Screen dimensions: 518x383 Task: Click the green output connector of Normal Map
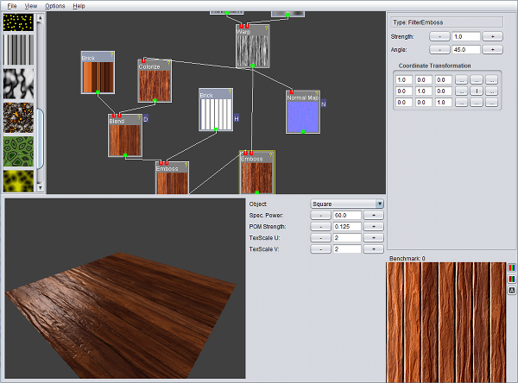pos(302,132)
